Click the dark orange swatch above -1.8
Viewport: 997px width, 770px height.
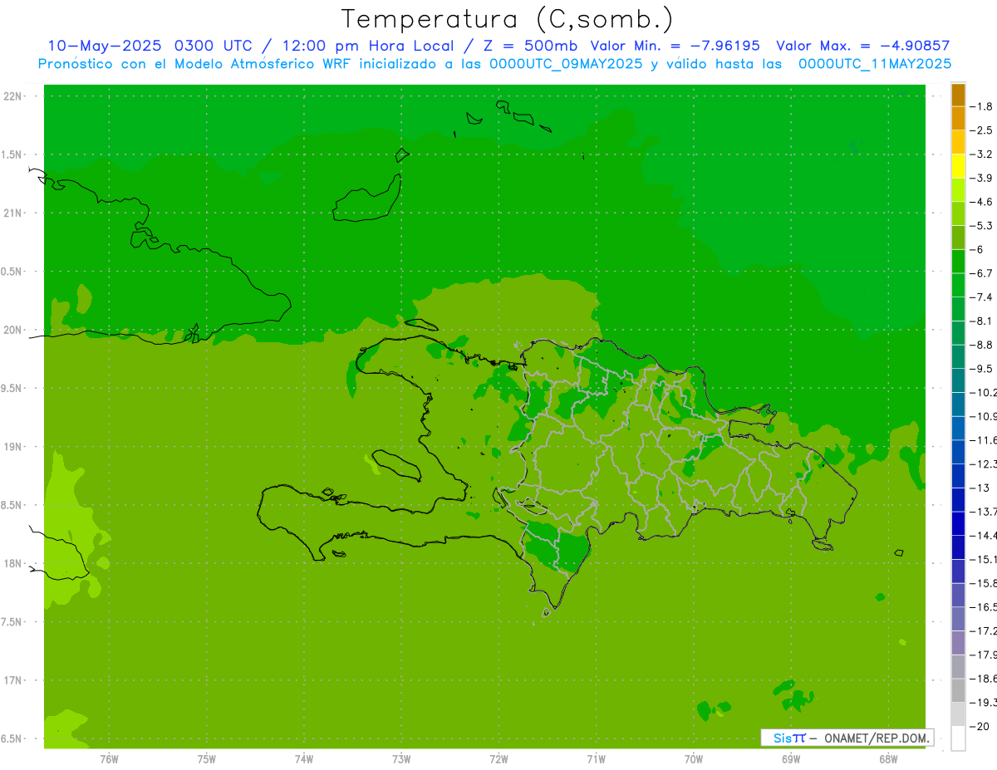tap(958, 95)
